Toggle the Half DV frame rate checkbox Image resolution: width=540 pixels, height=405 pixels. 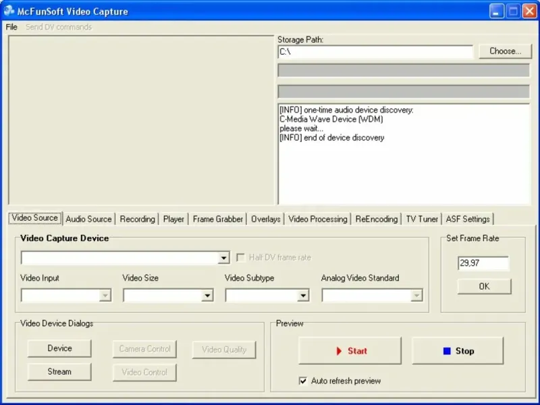click(x=240, y=258)
